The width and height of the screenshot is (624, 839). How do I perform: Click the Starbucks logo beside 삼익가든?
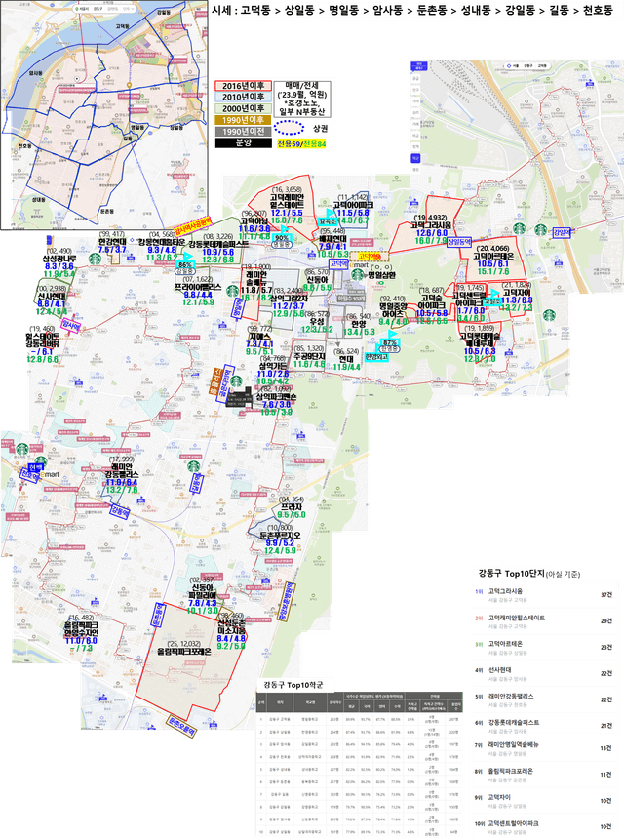click(x=235, y=382)
